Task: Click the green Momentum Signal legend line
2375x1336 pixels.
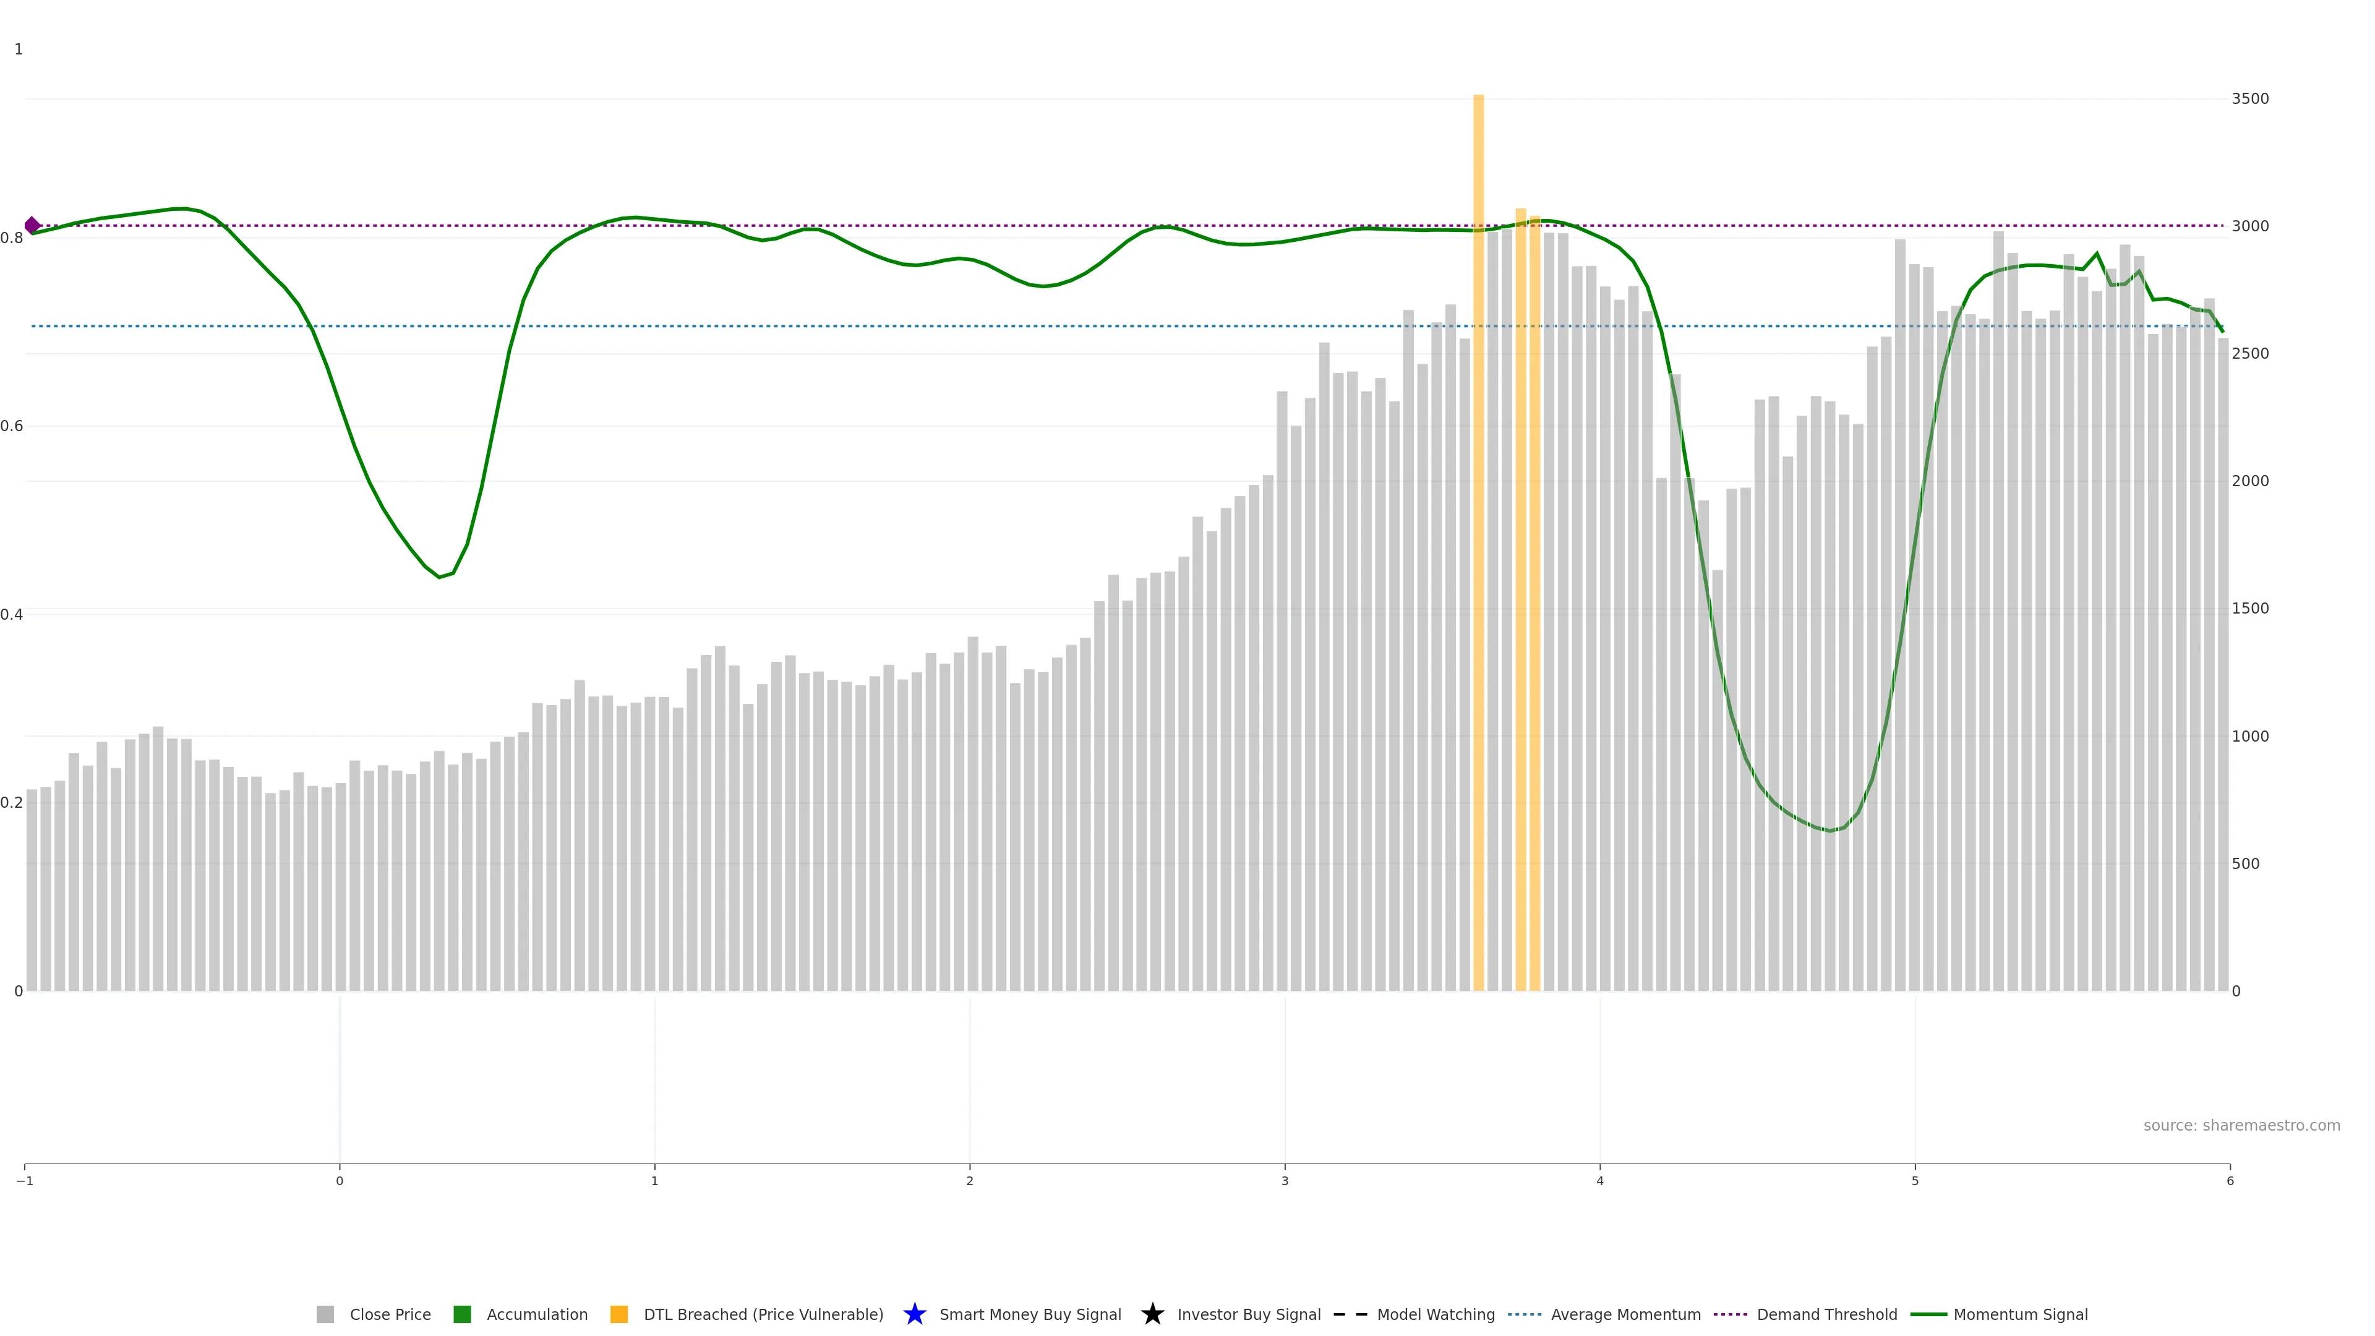Action: 1928,1314
